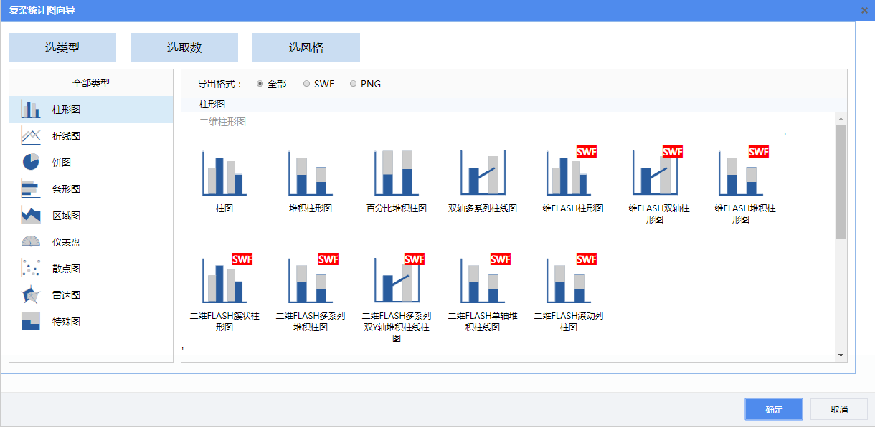This screenshot has width=875, height=427.
Task: Select the 双轴多系列柱线图 chart icon
Action: point(483,173)
